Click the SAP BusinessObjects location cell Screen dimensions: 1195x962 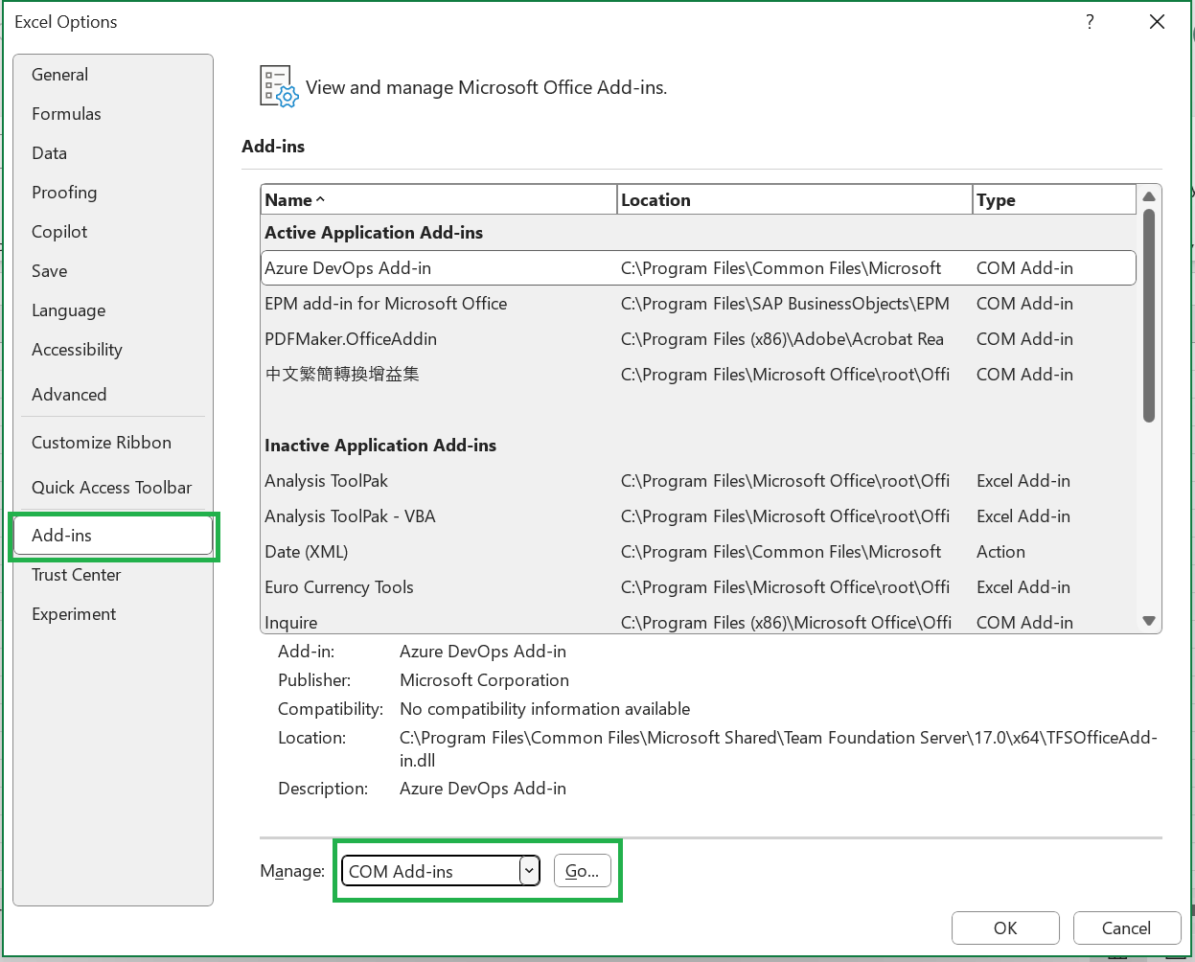pyautogui.click(x=785, y=304)
